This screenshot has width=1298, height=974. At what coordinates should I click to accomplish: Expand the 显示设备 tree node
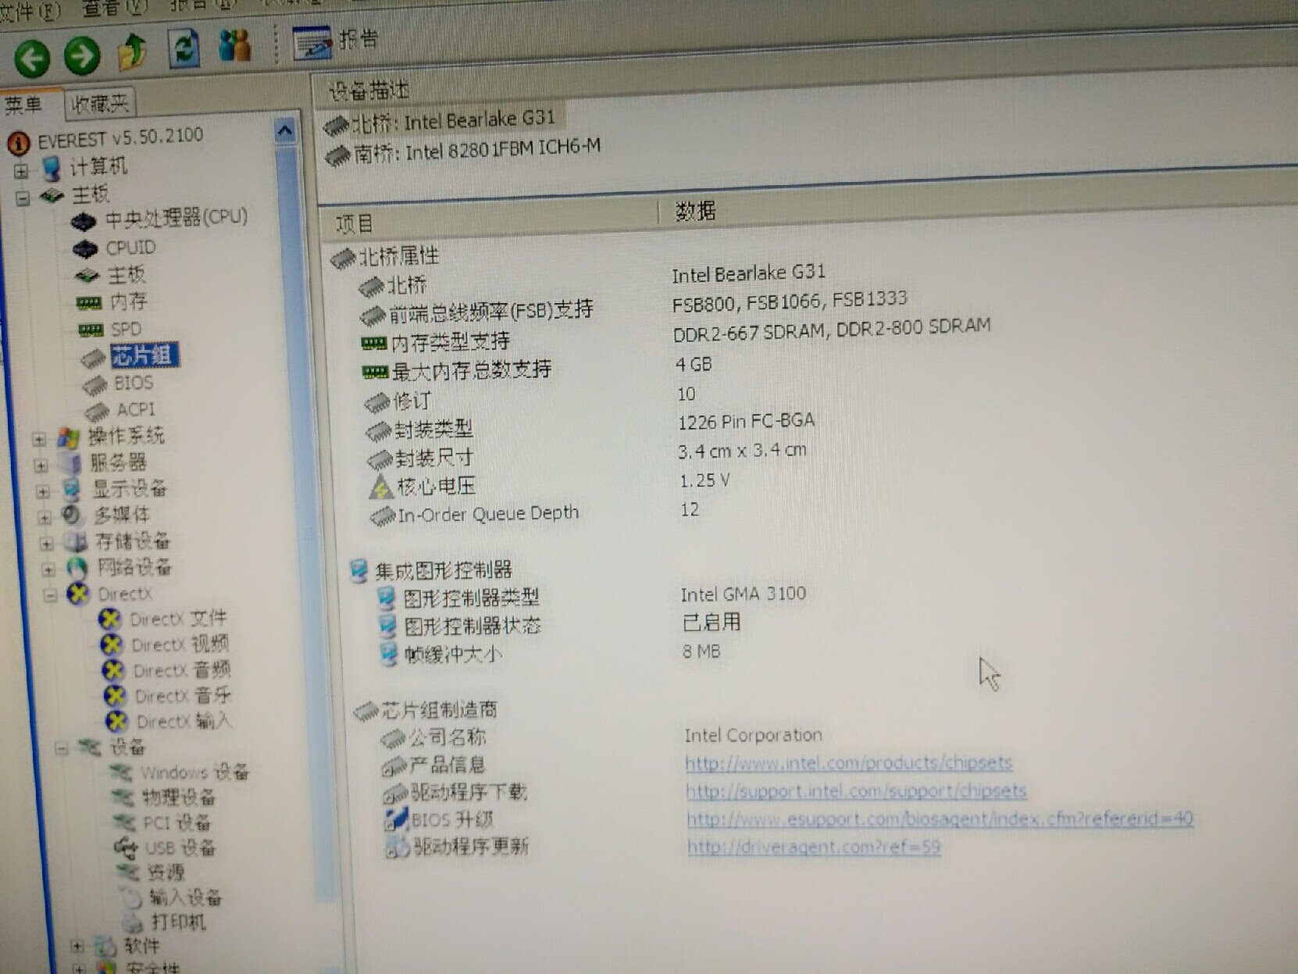click(42, 491)
